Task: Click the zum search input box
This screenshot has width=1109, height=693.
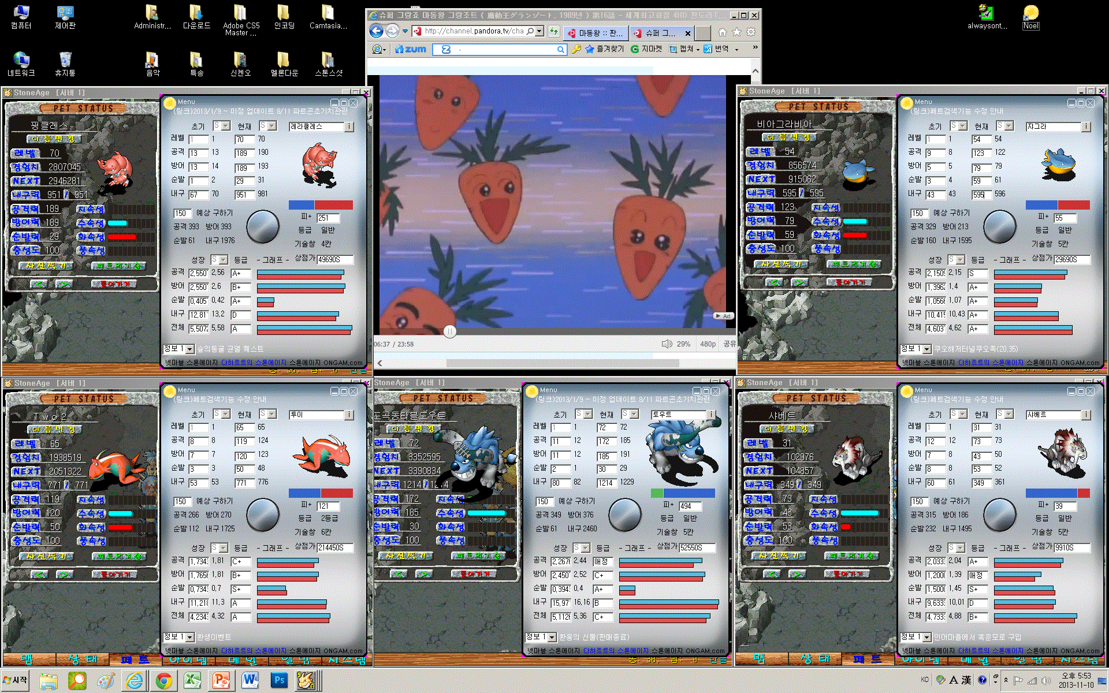Action: tap(499, 50)
